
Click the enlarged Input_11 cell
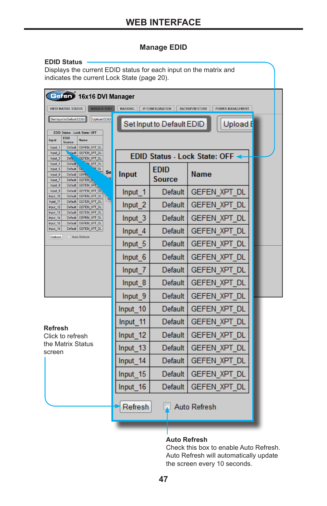[133, 322]
